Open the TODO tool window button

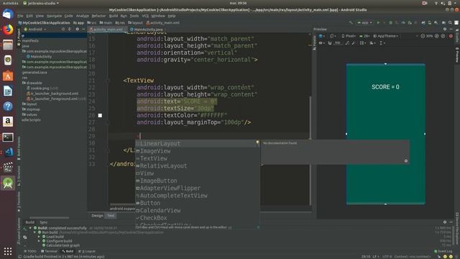coord(30,251)
